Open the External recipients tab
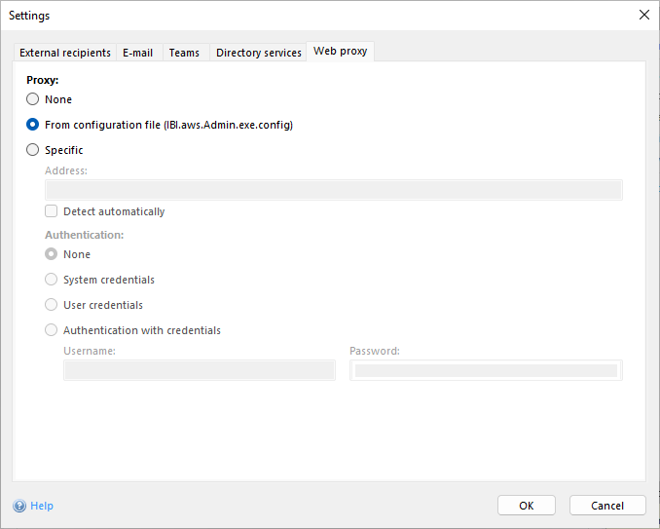This screenshot has width=660, height=529. click(x=64, y=53)
